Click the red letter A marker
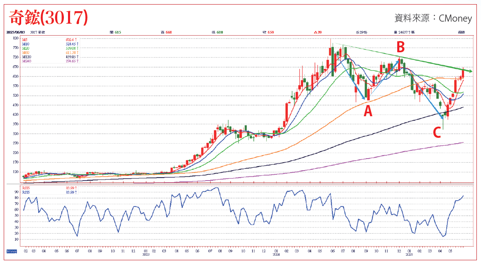 368,111
